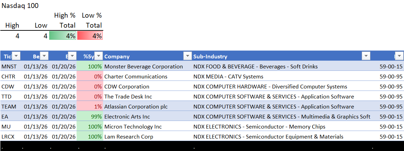Click Lam Research Corp cell
The image size is (404, 151).
(129, 136)
